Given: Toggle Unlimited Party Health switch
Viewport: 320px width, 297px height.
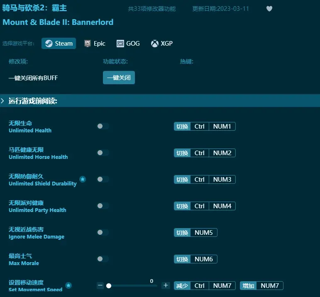Looking at the screenshot, I should pyautogui.click(x=103, y=206).
